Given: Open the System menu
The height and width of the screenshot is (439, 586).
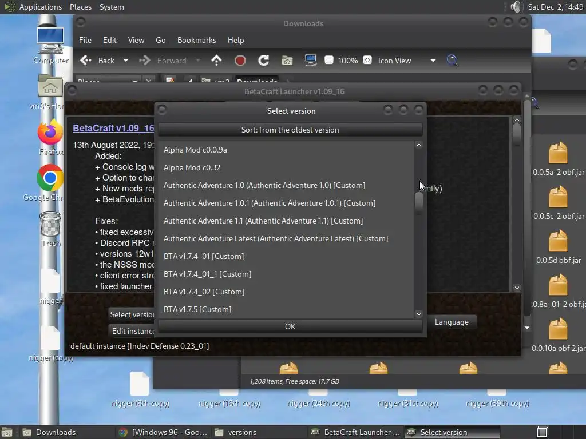Looking at the screenshot, I should [x=112, y=7].
